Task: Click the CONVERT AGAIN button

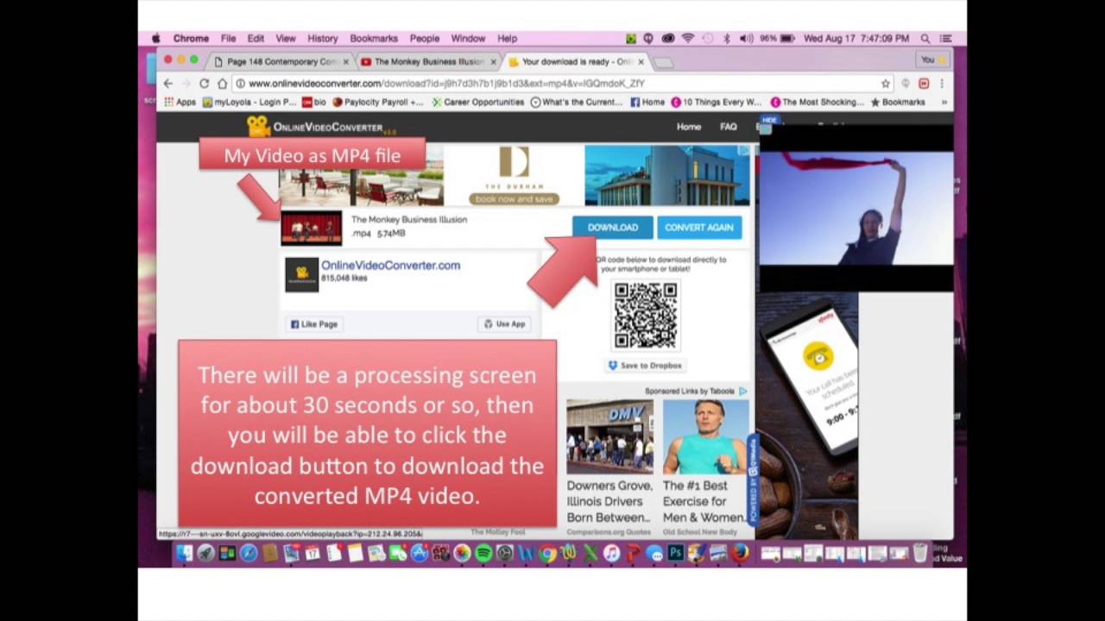Action: pos(699,228)
